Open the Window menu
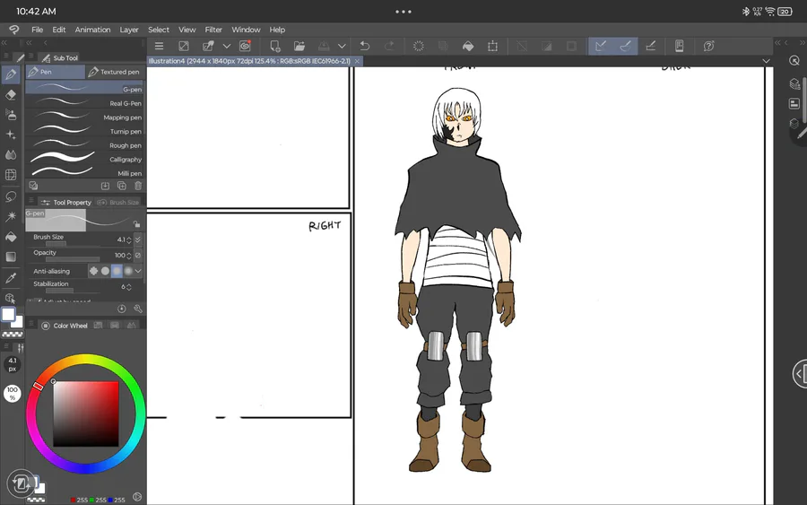This screenshot has height=505, width=807. coord(246,30)
